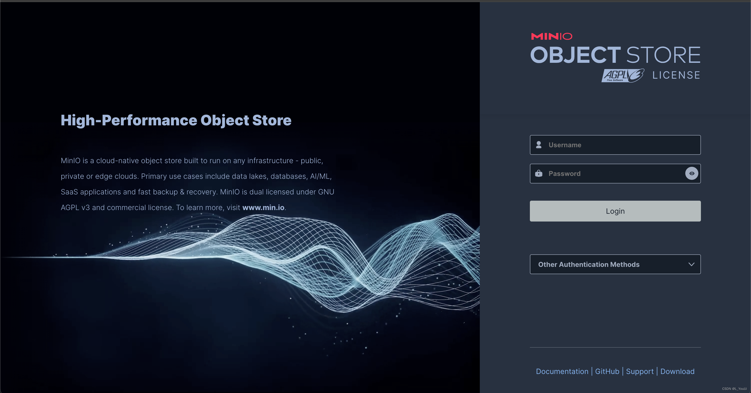Click High-Performance Object Store heading
The height and width of the screenshot is (393, 751).
tap(176, 120)
